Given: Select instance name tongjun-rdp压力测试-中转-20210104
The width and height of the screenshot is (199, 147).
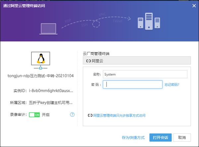Looking at the screenshot, I should click(x=40, y=76).
